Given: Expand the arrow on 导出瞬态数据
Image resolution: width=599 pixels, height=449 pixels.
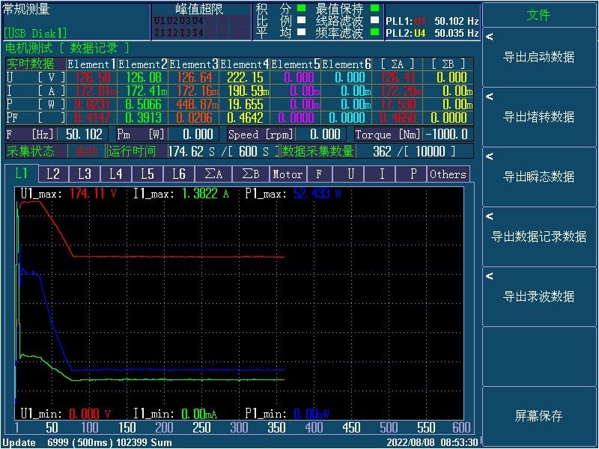Looking at the screenshot, I should tap(490, 156).
